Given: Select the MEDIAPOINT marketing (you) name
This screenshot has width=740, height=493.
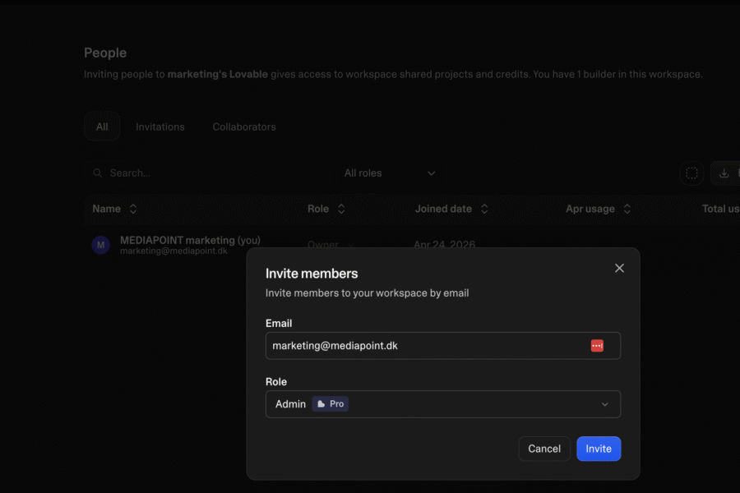Looking at the screenshot, I should coord(190,240).
